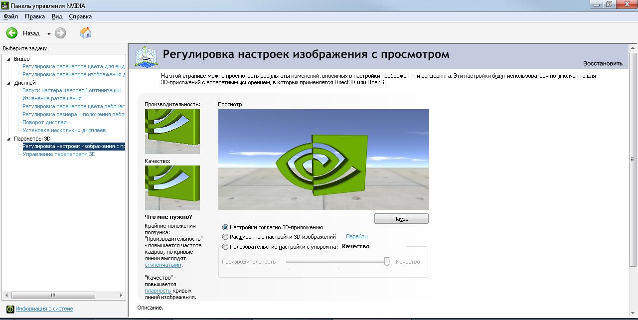Image resolution: width=638 pixels, height=320 pixels.
Task: Open Регулировка размера и положения рабочего стола
Action: coord(74,114)
